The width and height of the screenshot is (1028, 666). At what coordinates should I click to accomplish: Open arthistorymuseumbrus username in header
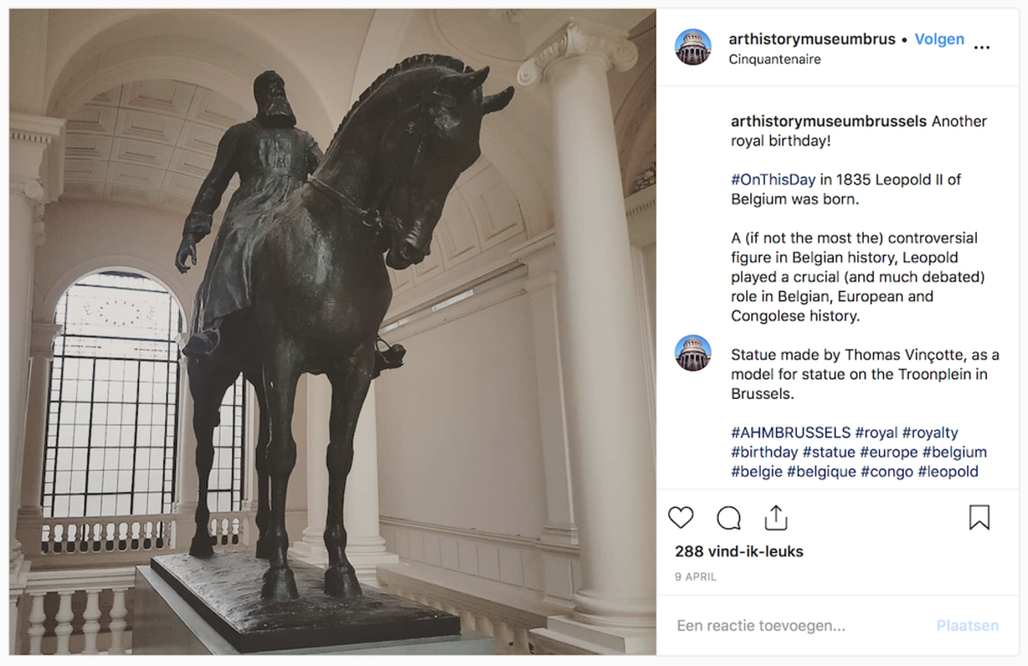point(812,39)
